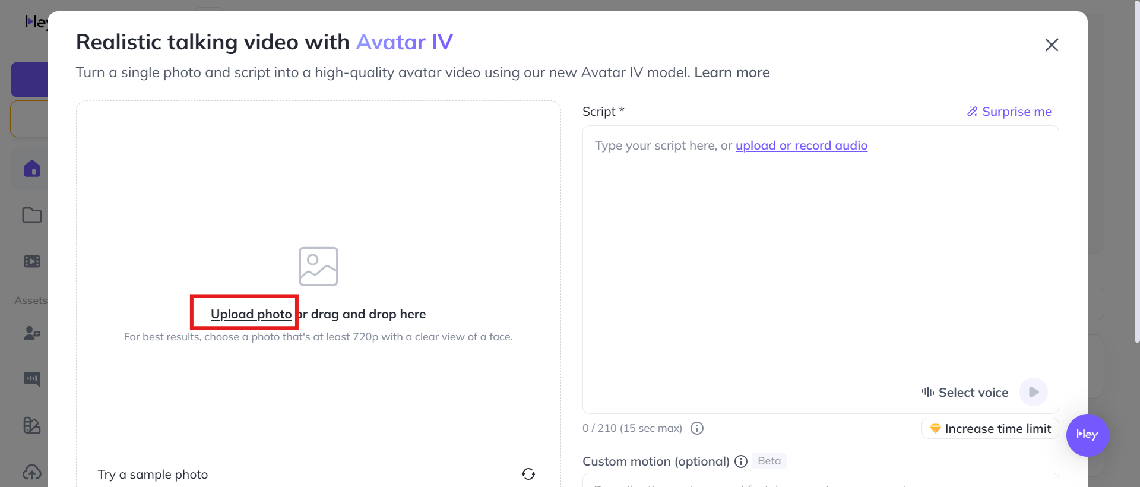This screenshot has height=487, width=1140.
Task: Click the Beta tag label
Action: coord(769,461)
